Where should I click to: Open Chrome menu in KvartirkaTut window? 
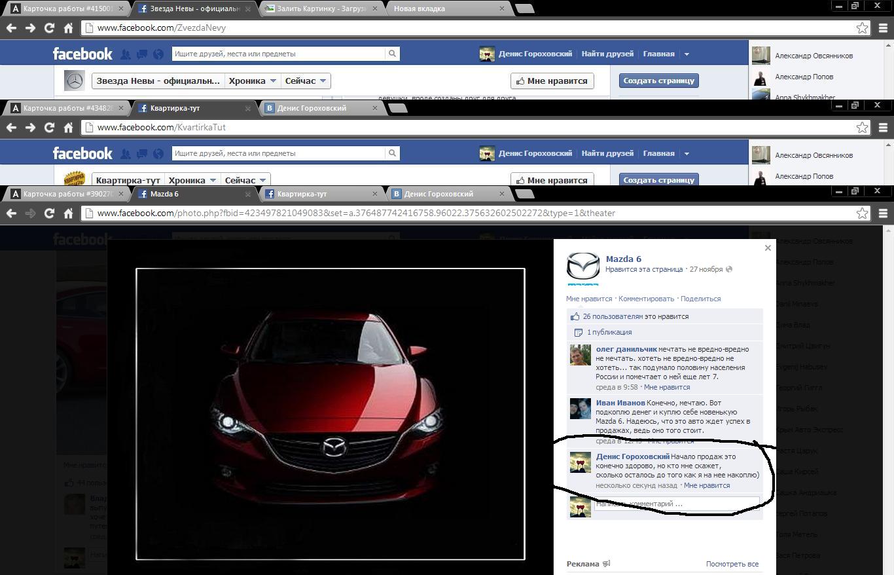[x=883, y=127]
